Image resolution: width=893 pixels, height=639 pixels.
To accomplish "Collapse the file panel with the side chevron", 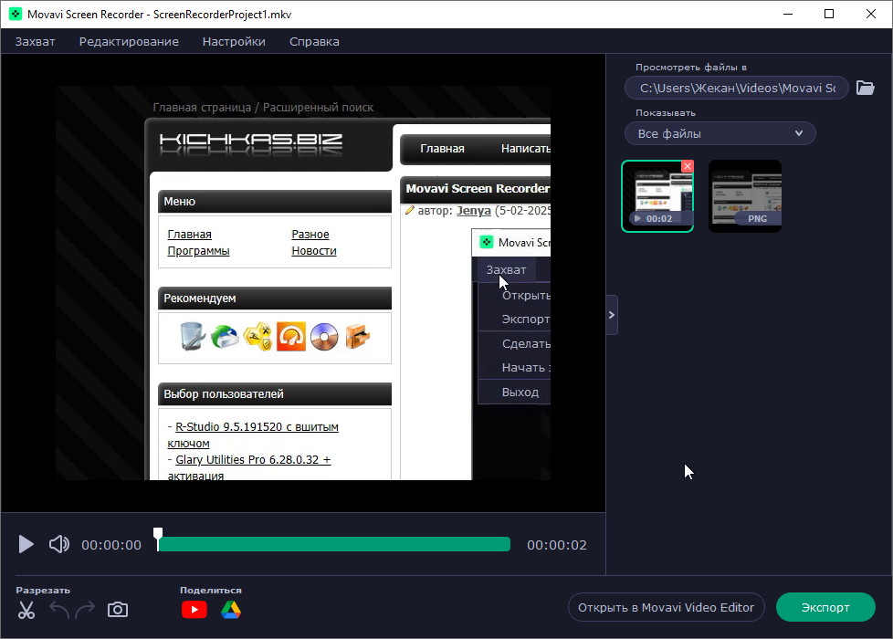I will tap(612, 315).
